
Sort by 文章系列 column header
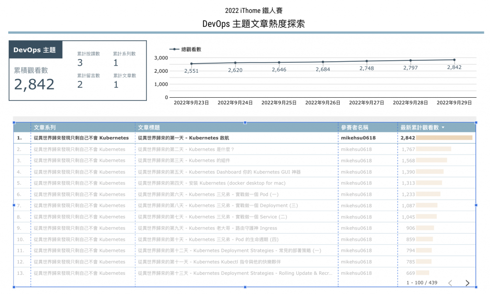(45, 128)
